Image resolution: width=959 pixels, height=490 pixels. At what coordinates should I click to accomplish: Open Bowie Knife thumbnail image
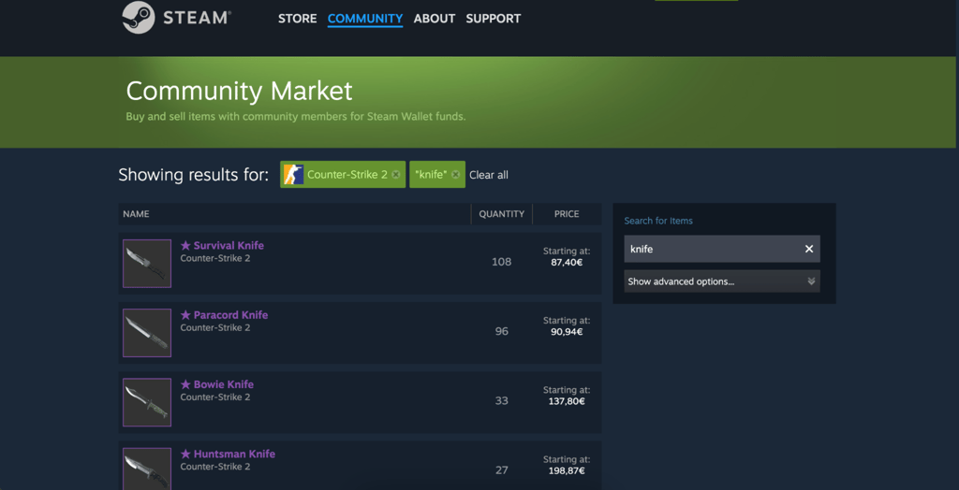pyautogui.click(x=147, y=402)
